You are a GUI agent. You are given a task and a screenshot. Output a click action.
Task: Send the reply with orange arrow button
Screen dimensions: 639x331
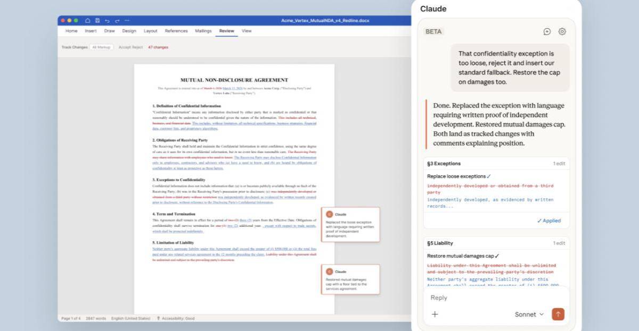[x=558, y=314]
